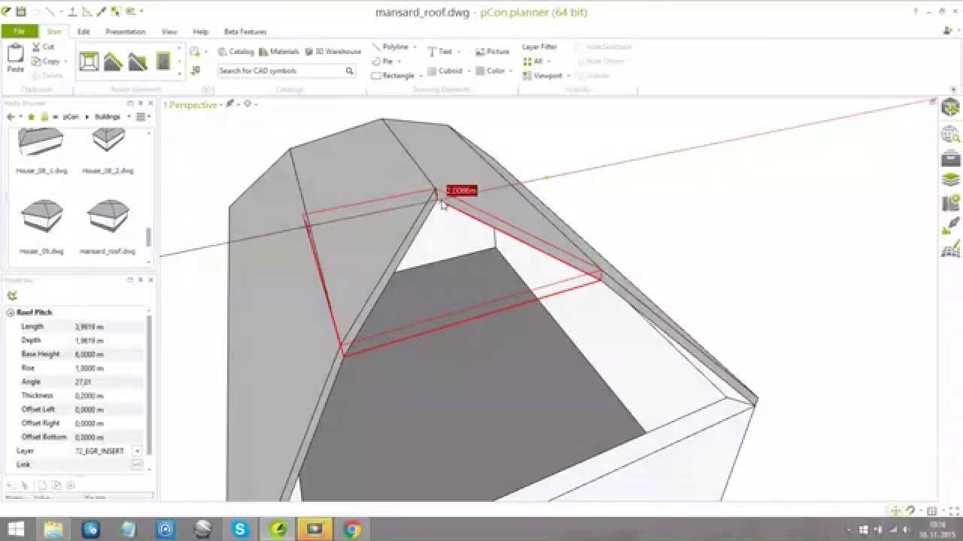
Task: Open the Copy dropdown arrow
Action: pos(65,62)
